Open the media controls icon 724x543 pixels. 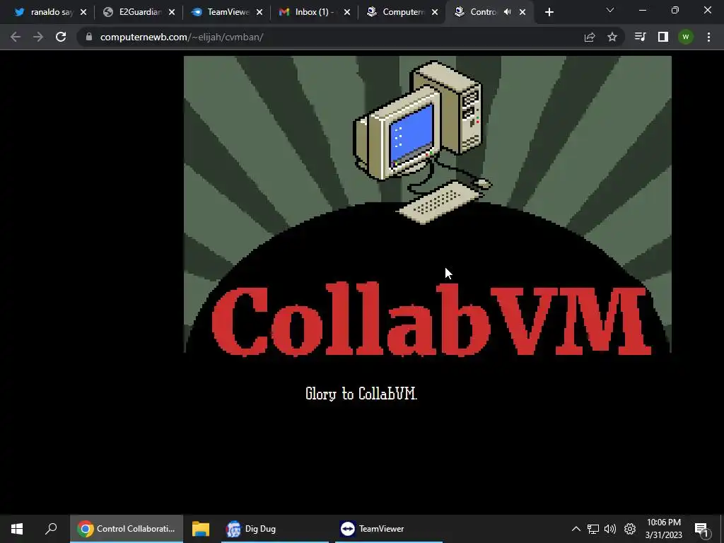pyautogui.click(x=640, y=37)
